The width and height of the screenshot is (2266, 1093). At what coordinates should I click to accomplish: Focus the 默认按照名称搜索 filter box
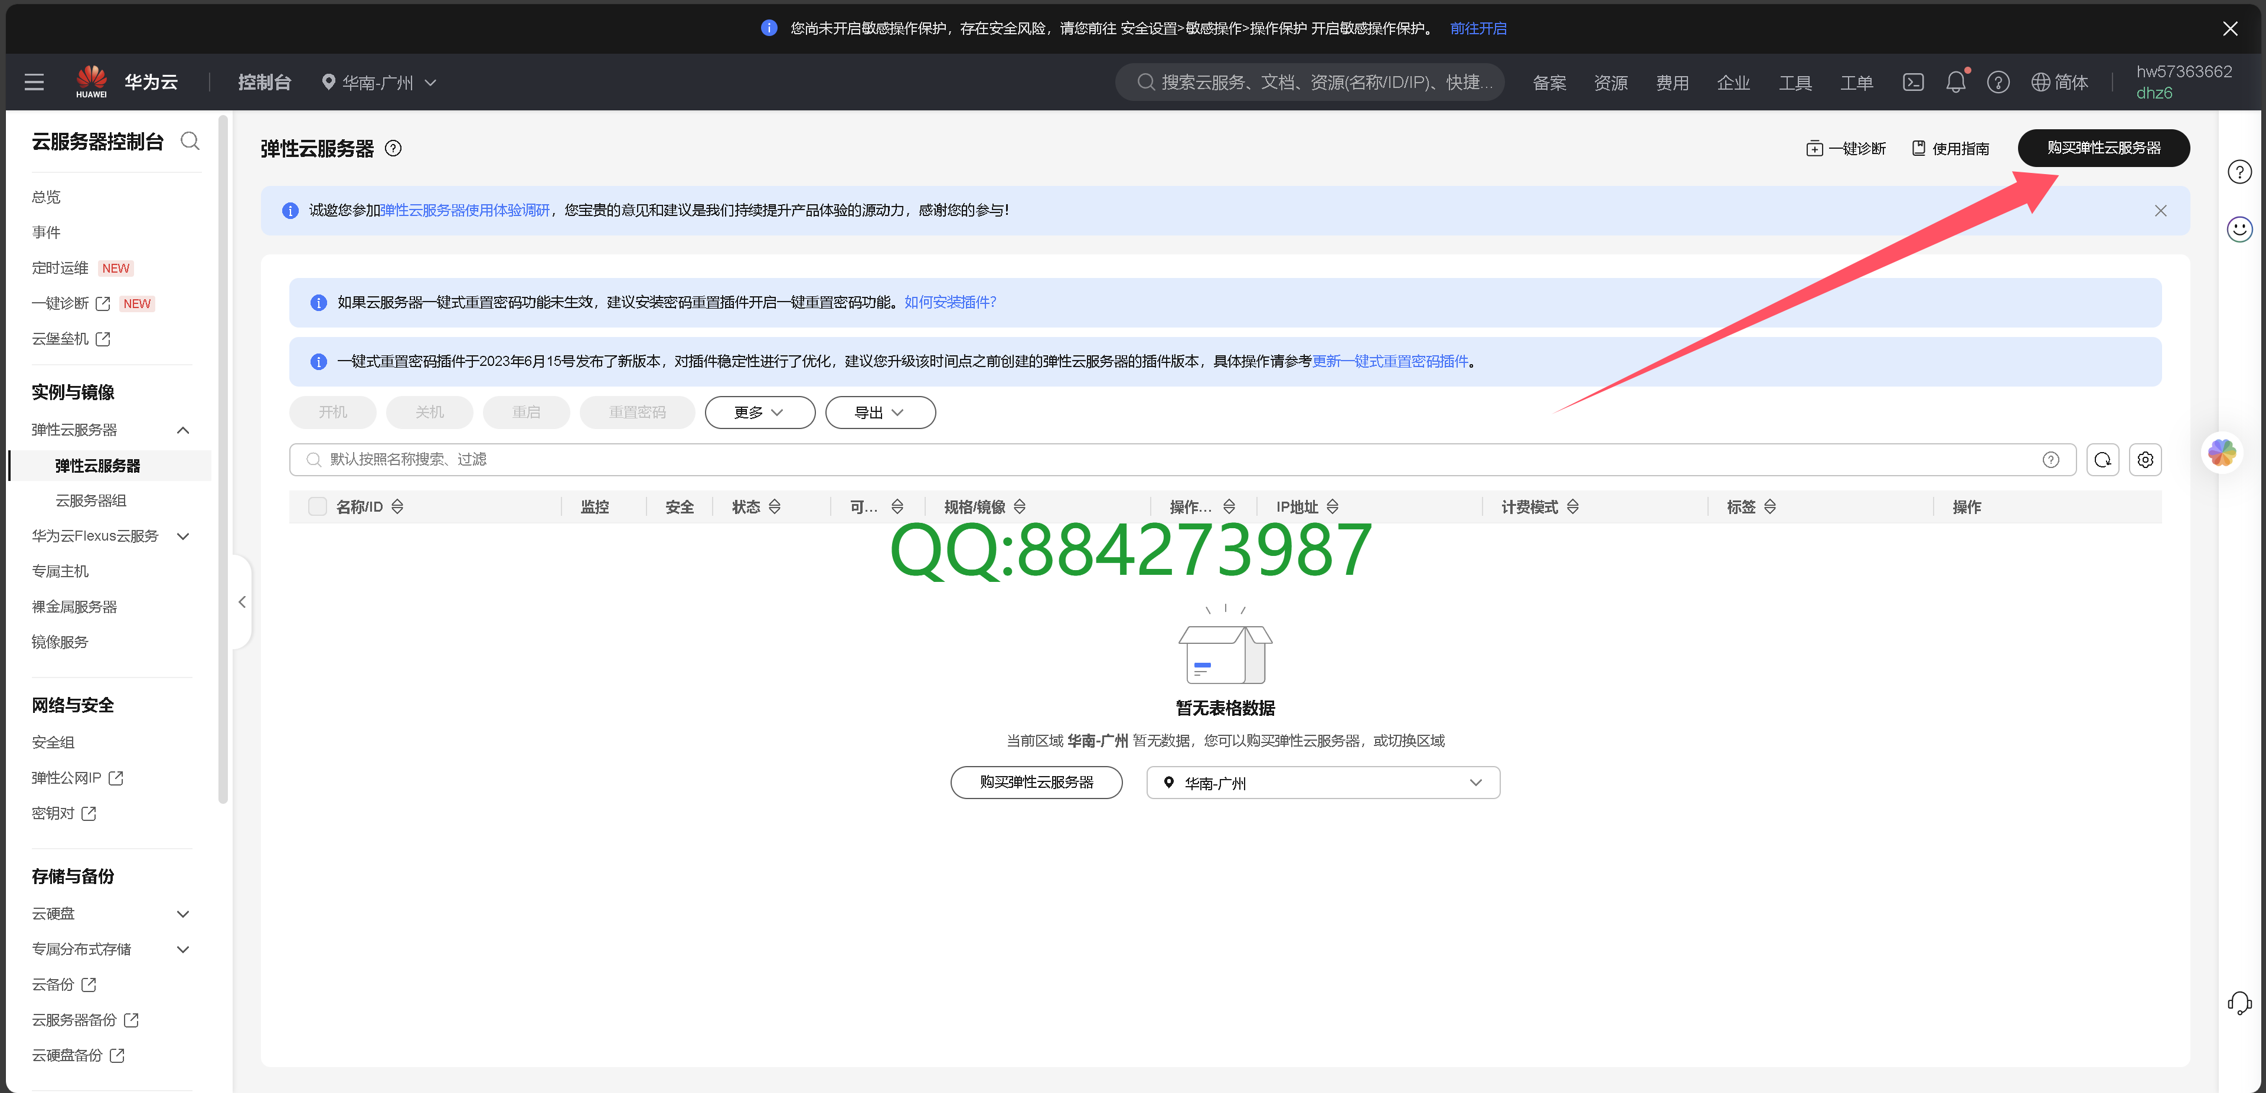tap(1182, 460)
